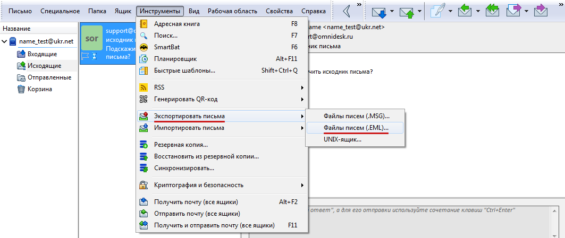The height and width of the screenshot is (238, 565).
Task: Expand the Криптография и безопасность submenu
Action: [198, 185]
